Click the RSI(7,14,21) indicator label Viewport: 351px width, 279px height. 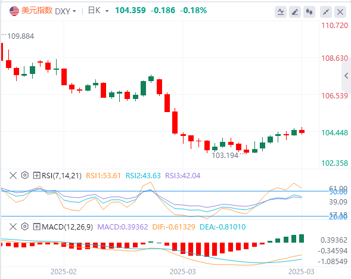(x=62, y=175)
